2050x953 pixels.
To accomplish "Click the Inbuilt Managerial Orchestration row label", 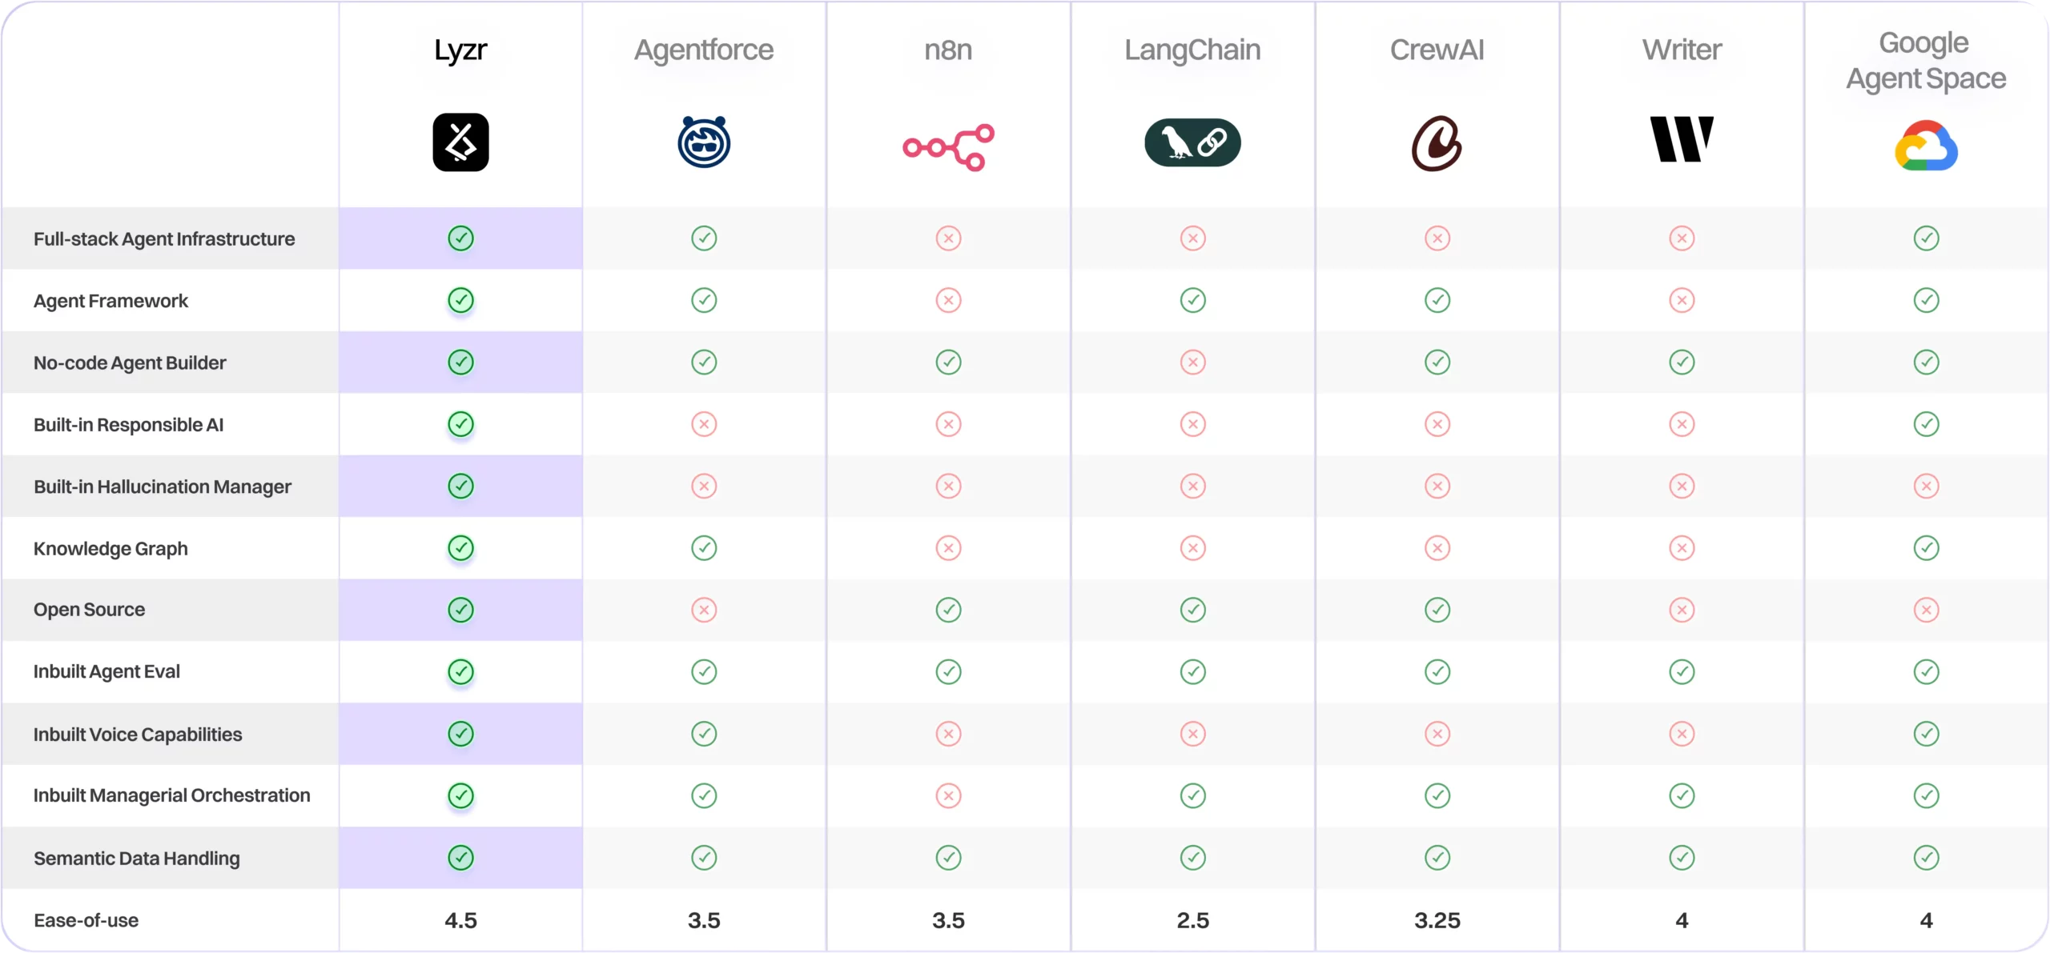I will coord(171,795).
